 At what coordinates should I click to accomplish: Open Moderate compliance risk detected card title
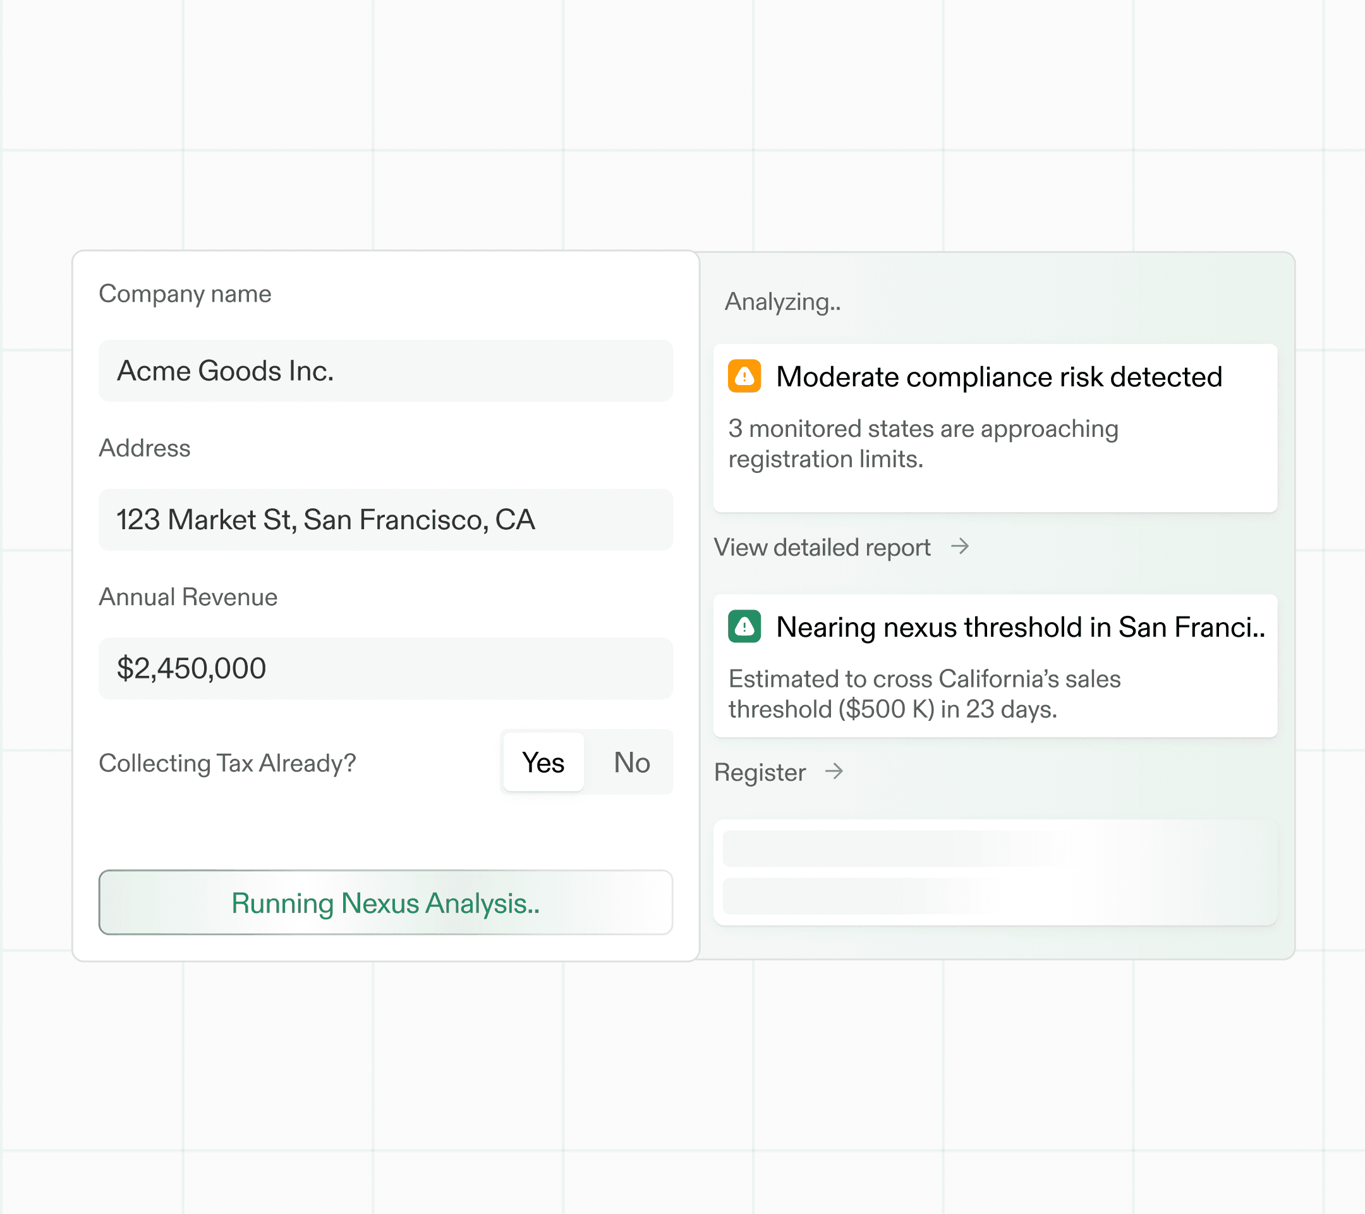tap(998, 377)
